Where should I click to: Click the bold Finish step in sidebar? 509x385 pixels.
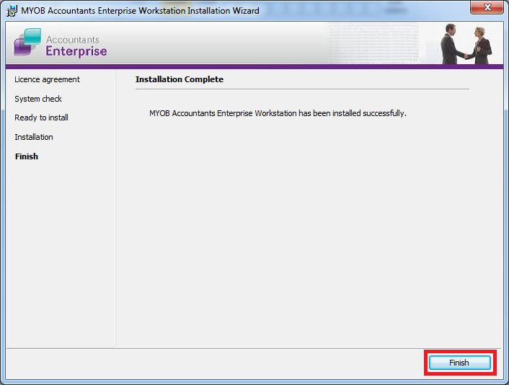[27, 156]
